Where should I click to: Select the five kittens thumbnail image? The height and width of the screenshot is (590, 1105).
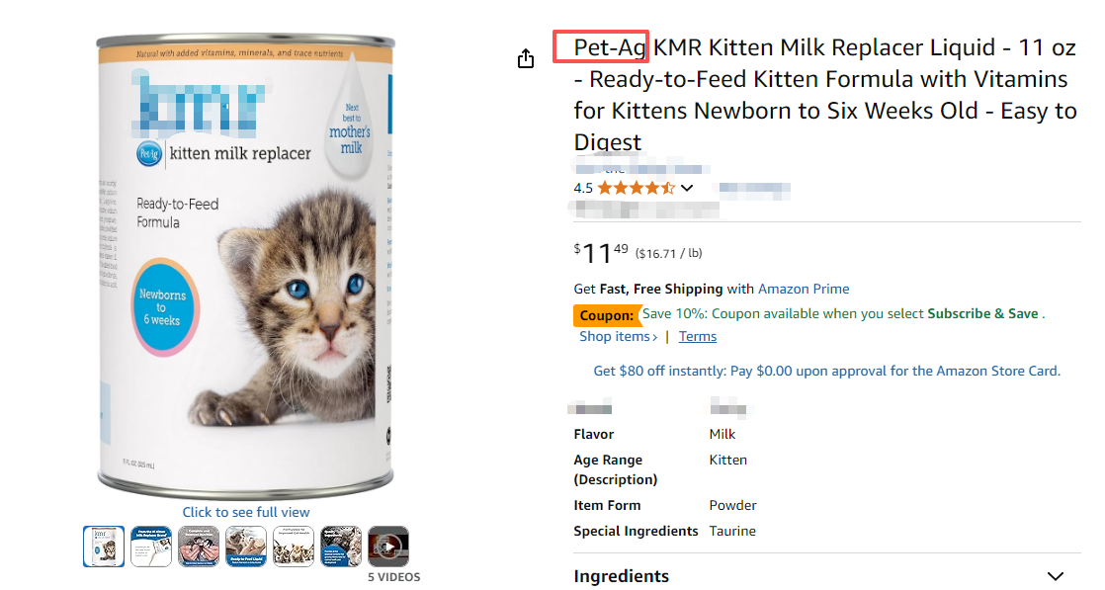pos(294,547)
